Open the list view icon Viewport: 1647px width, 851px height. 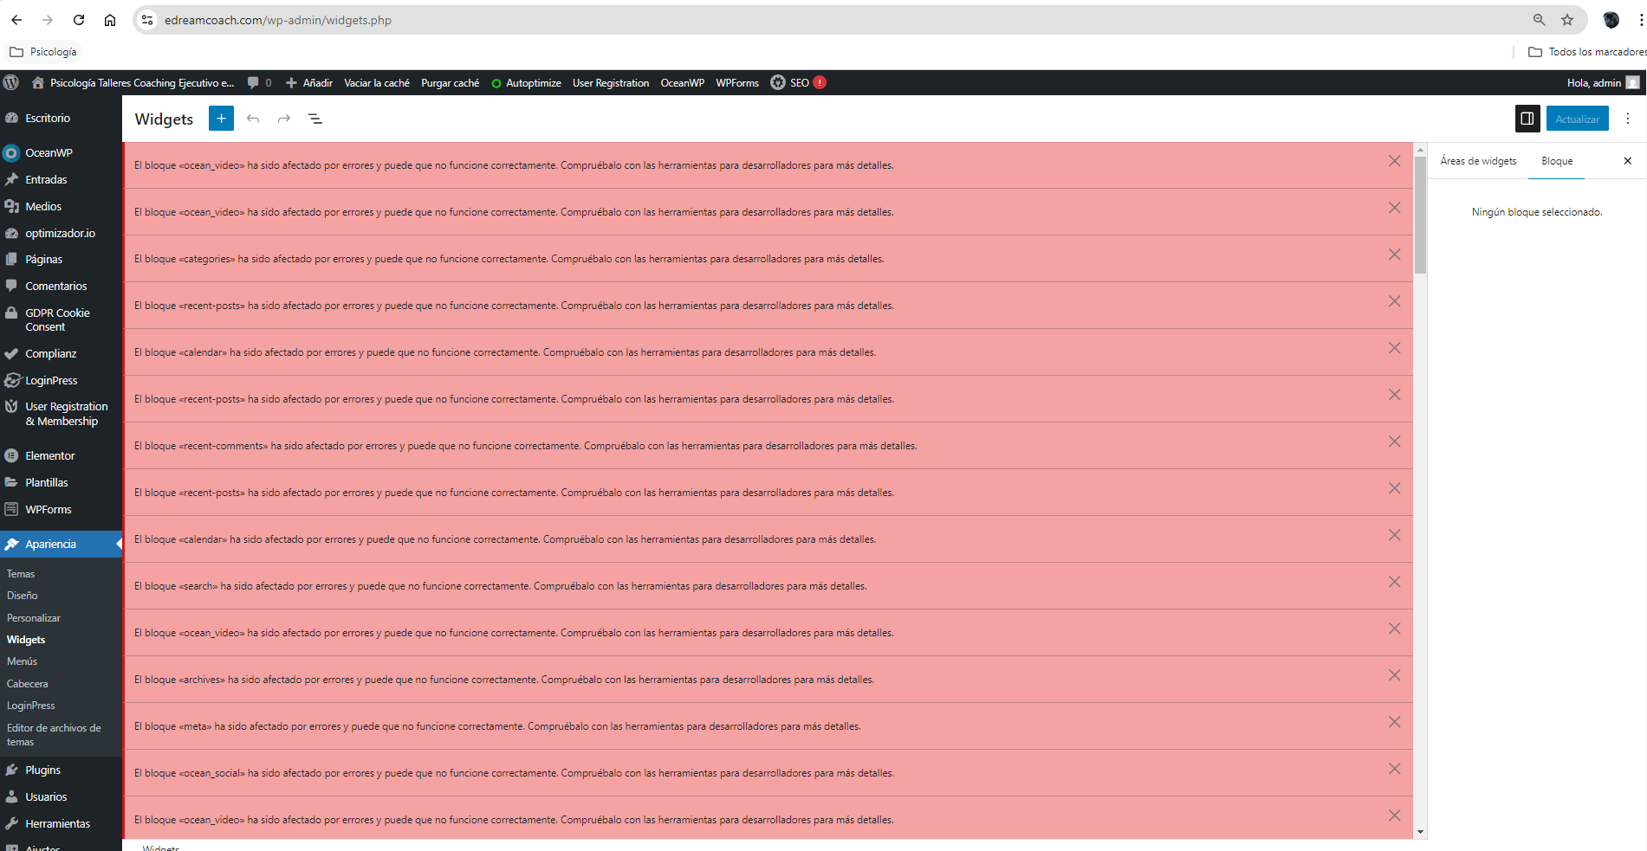coord(315,119)
